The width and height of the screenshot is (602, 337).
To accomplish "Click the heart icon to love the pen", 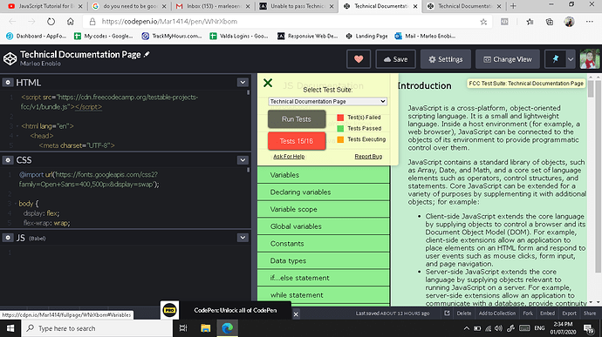I will pyautogui.click(x=359, y=59).
